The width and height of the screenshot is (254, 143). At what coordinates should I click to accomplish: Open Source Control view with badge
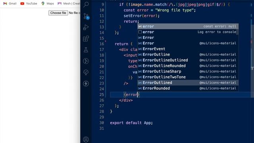point(86,16)
